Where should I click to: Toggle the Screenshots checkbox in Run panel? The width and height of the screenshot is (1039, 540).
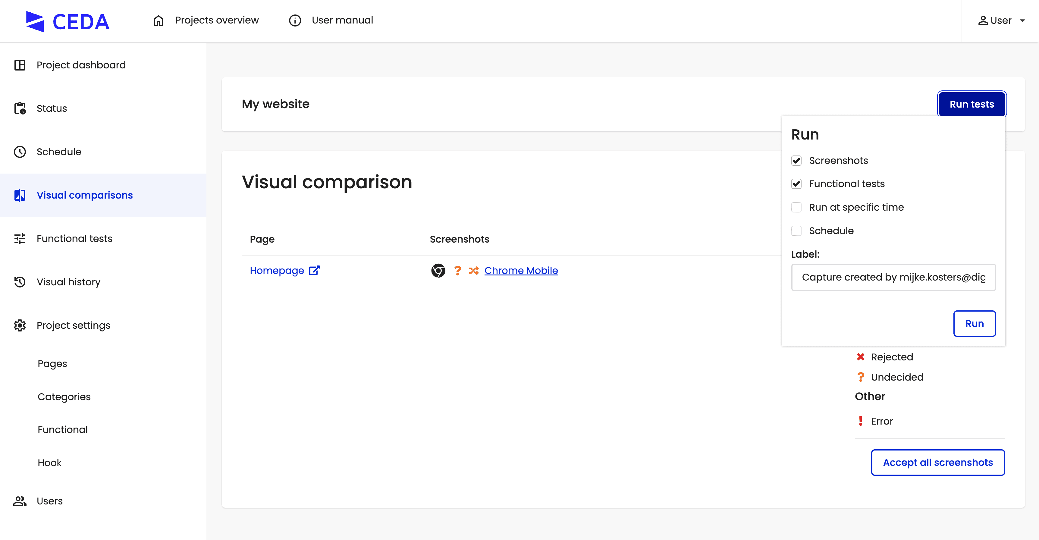click(796, 160)
